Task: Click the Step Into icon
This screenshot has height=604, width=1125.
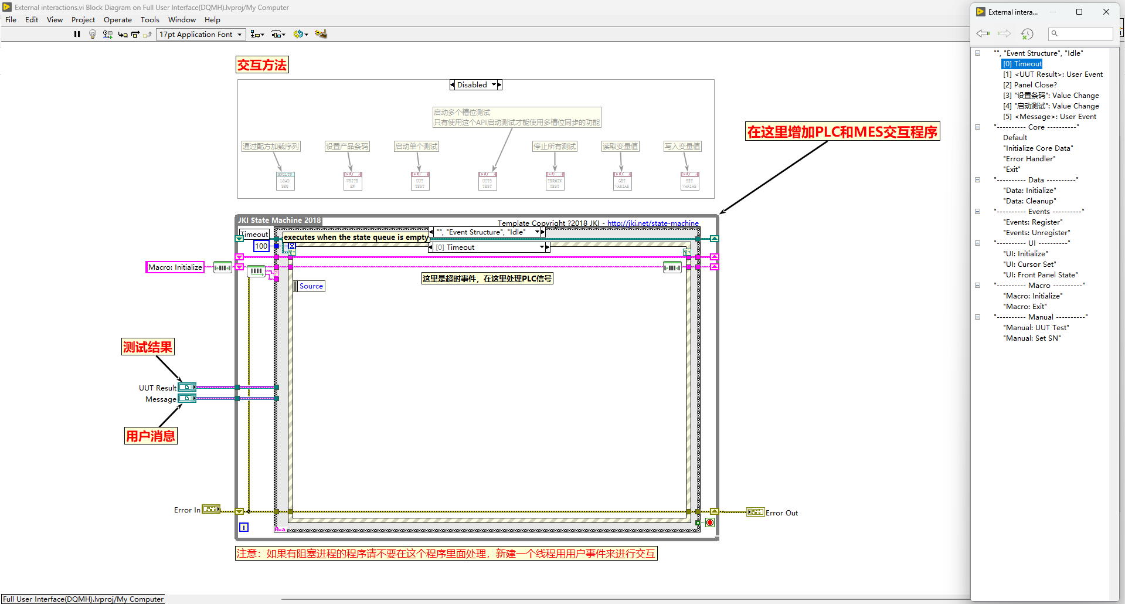Action: pyautogui.click(x=123, y=35)
